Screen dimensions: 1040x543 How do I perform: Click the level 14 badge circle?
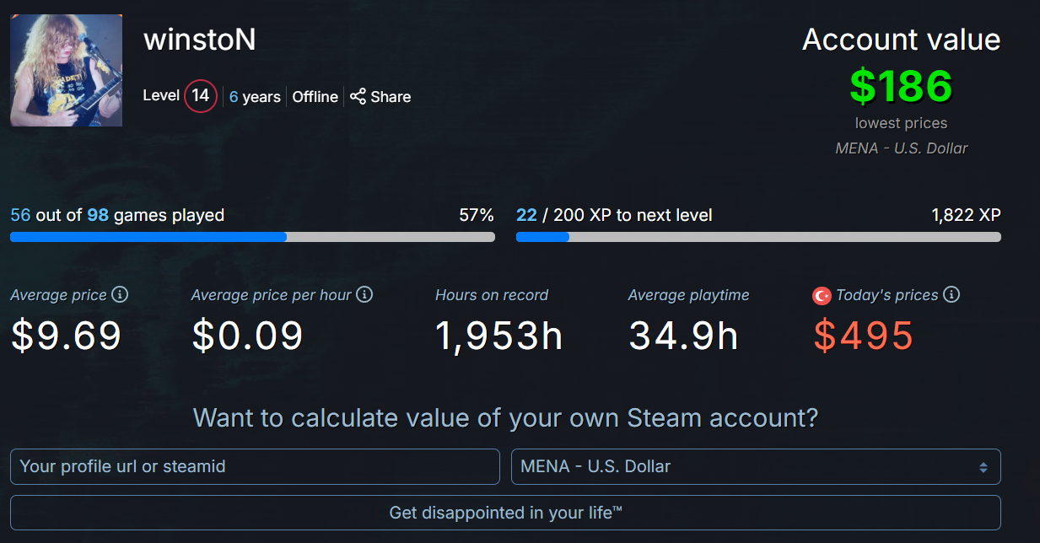pos(201,95)
